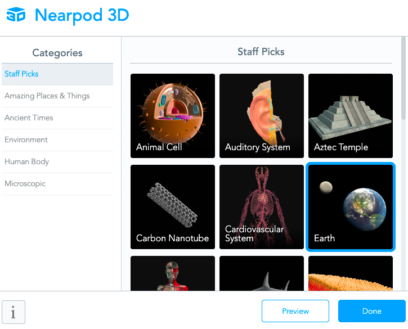
Task: Pick the Aztec Temple 3D object
Action: coord(351,116)
